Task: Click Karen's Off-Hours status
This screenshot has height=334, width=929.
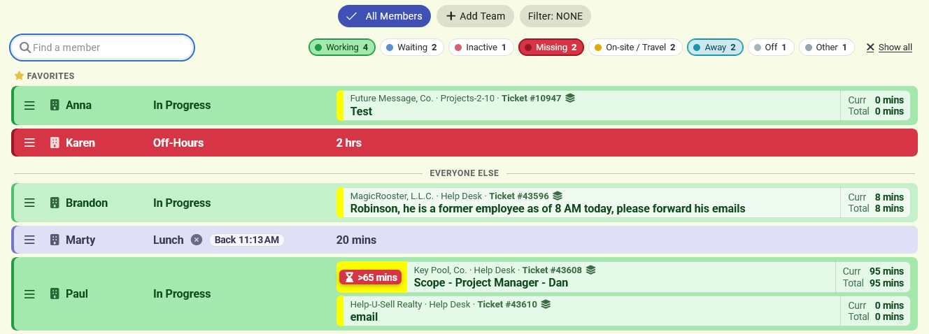Action: (178, 143)
